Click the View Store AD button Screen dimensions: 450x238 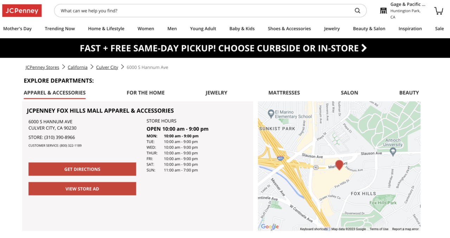click(82, 189)
